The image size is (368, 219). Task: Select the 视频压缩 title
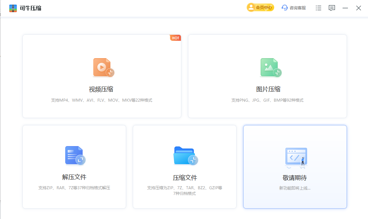tap(101, 89)
